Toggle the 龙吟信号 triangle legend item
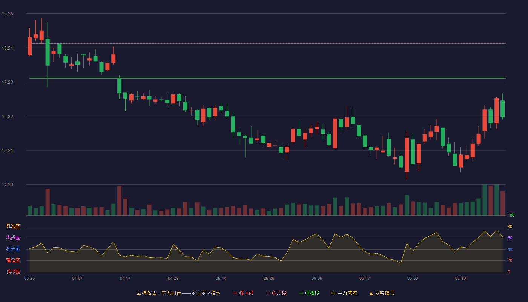The width and height of the screenshot is (528, 302). tap(382, 293)
